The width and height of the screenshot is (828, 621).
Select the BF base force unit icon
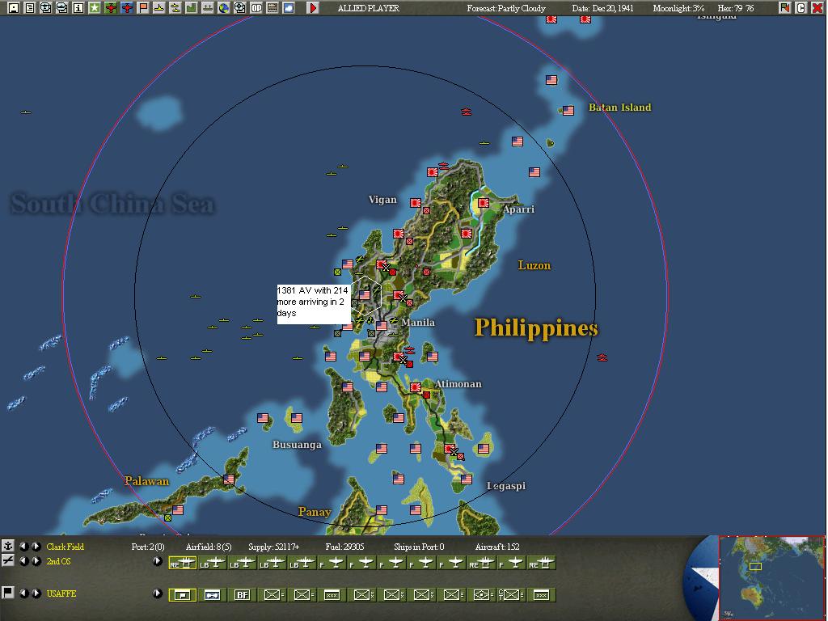(x=243, y=595)
